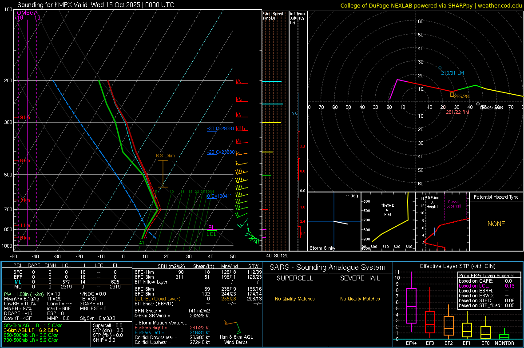The image size is (524, 348).
Task: Click the 3 km height marker
Action: pyautogui.click(x=25, y=200)
